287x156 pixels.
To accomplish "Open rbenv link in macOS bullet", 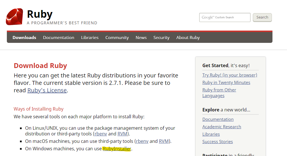I will [142, 141].
